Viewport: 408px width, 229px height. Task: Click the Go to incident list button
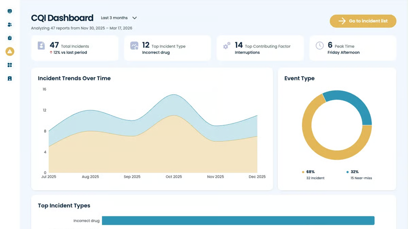coord(363,21)
